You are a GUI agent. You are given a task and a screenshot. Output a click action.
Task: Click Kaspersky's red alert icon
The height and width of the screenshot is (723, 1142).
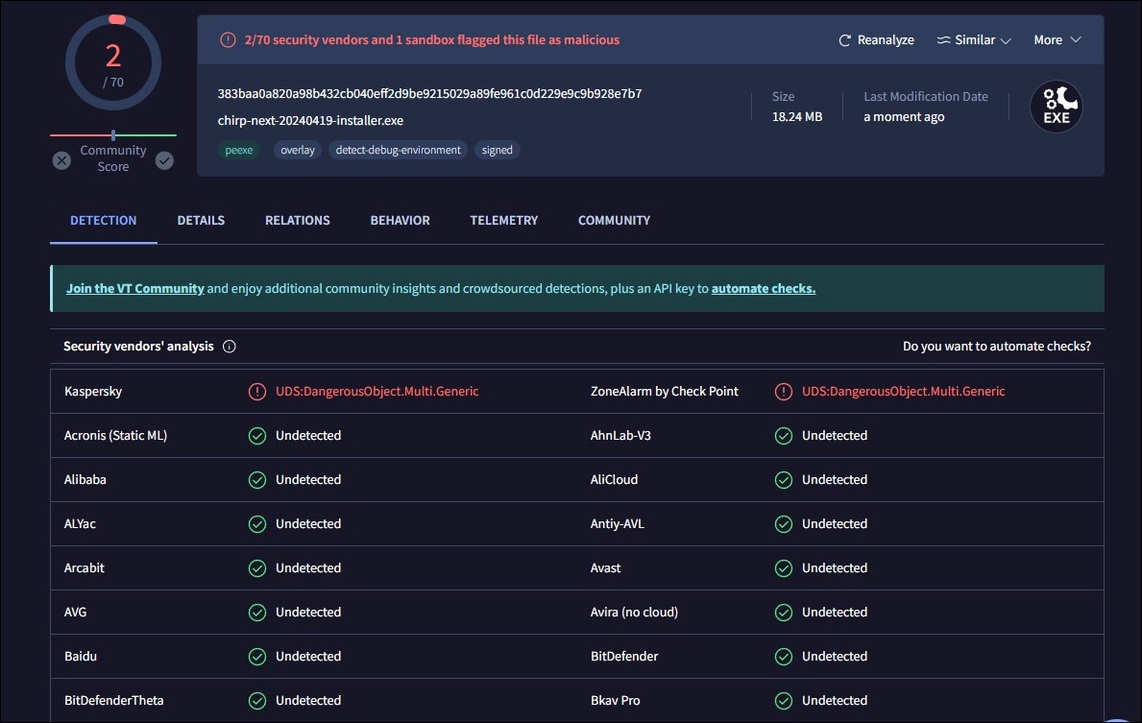coord(257,392)
